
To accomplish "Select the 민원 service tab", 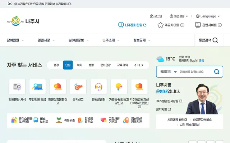I will pyautogui.click(x=68, y=65).
